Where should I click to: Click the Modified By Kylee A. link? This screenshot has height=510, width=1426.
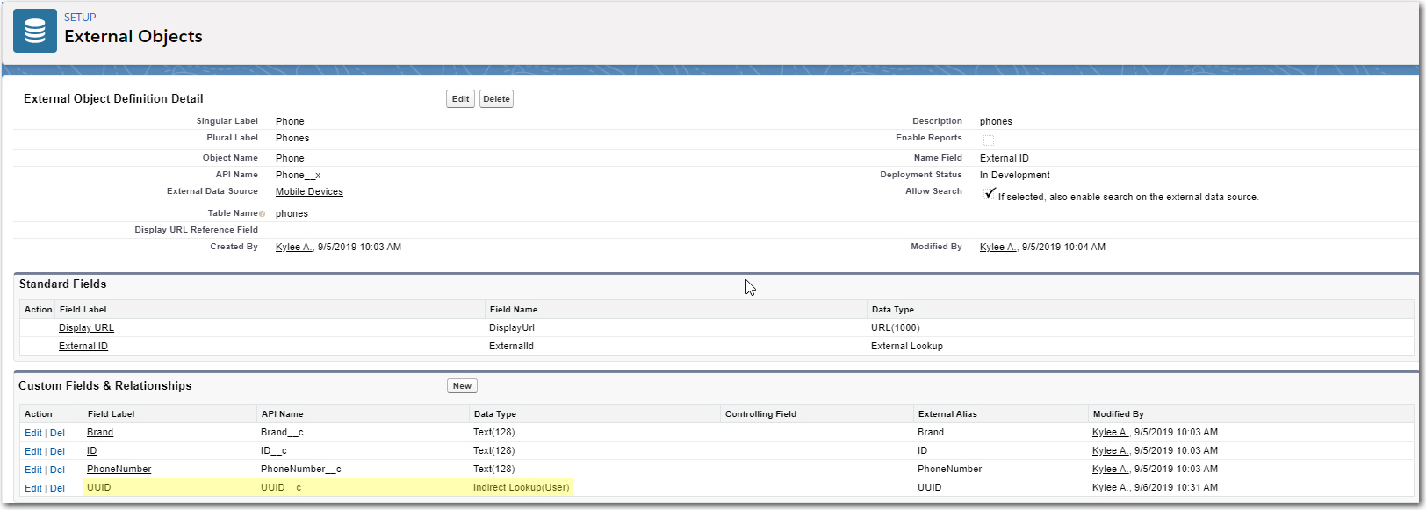pos(997,248)
